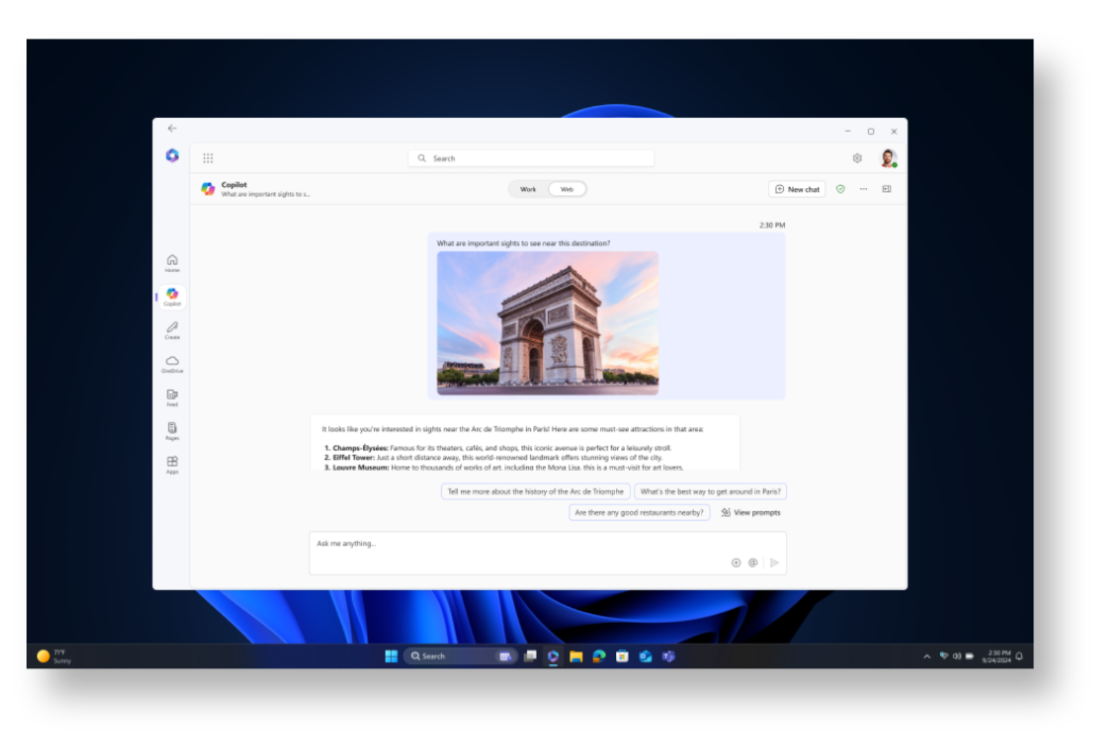Viewport: 1102px width, 746px height.
Task: Open View prompts
Action: tap(751, 513)
